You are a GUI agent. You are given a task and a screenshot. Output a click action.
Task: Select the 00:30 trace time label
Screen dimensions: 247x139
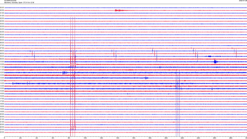[x=2, y=10]
